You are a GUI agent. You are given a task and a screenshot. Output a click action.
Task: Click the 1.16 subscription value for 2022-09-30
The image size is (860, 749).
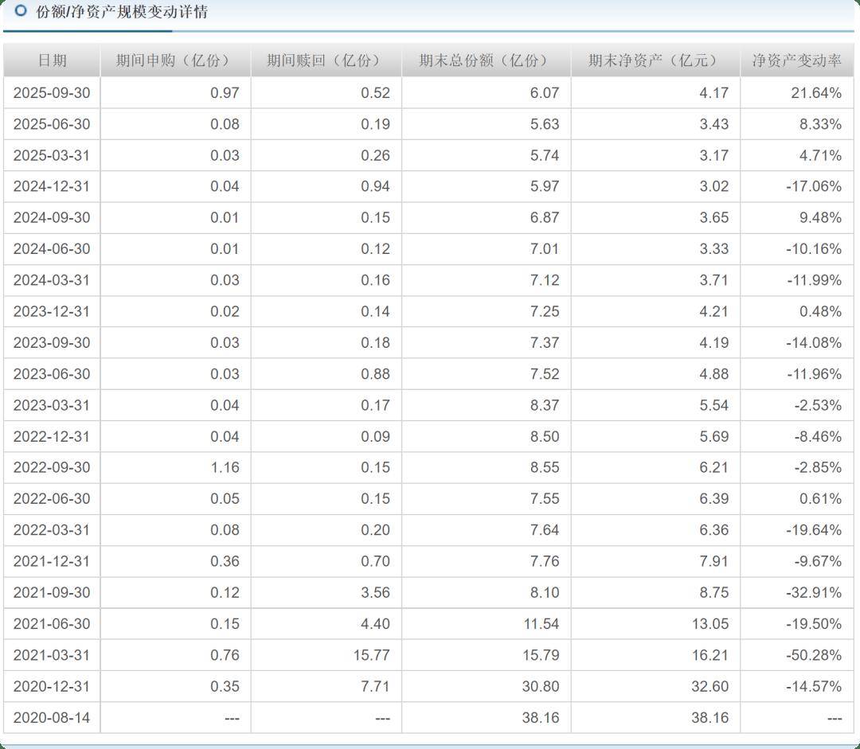click(x=225, y=468)
